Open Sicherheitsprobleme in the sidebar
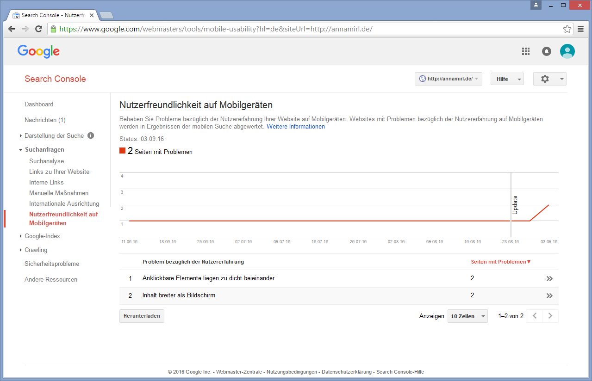The width and height of the screenshot is (592, 381). [x=52, y=264]
